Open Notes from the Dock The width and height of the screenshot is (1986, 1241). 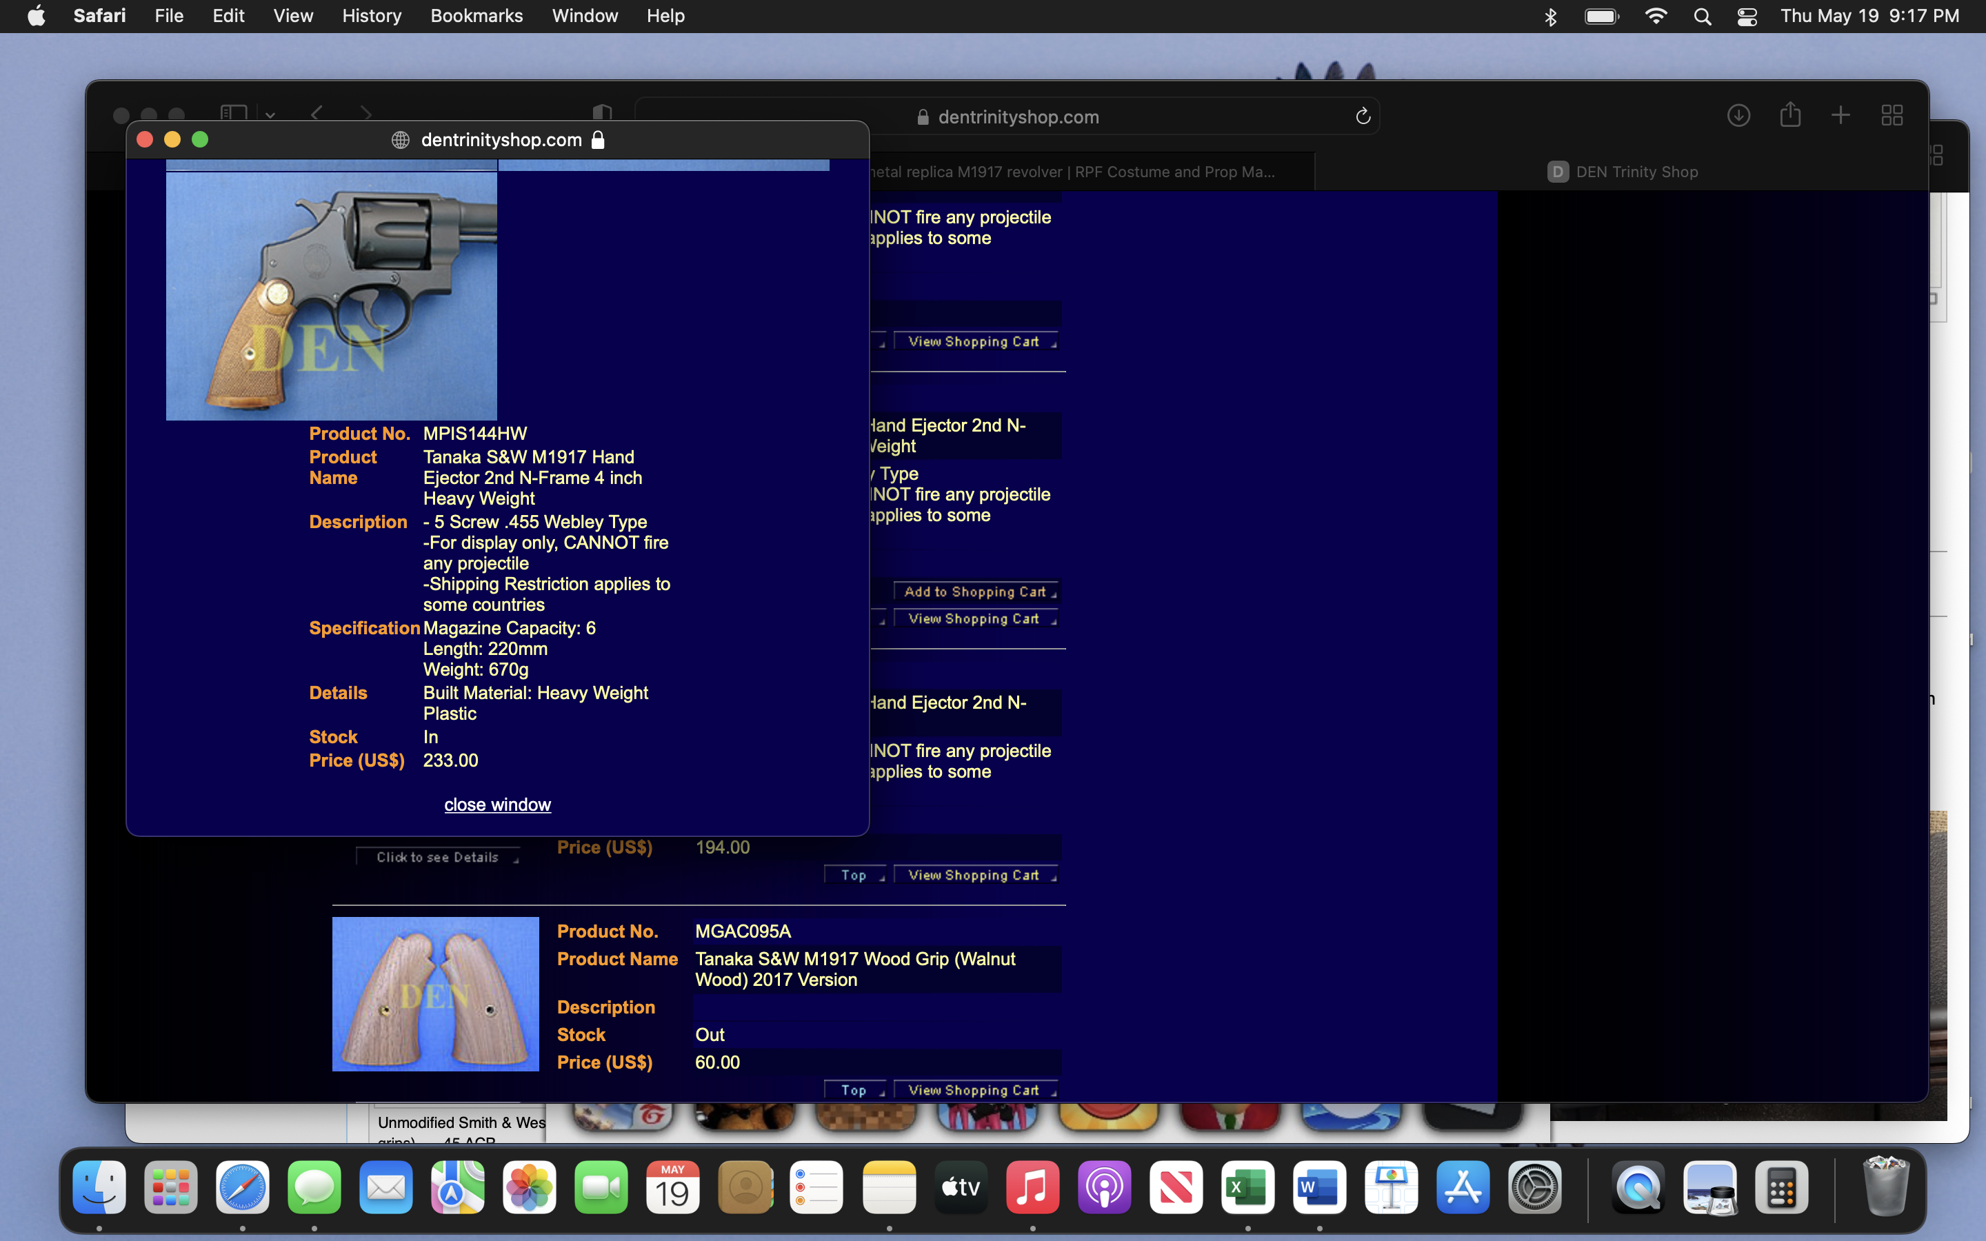point(889,1187)
